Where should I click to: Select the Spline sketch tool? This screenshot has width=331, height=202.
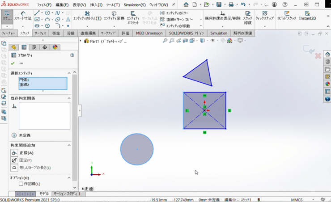coord(57,13)
